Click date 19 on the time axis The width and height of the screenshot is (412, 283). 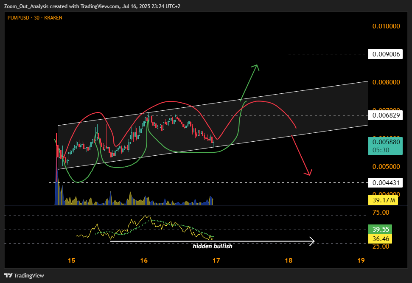pyautogui.click(x=361, y=260)
